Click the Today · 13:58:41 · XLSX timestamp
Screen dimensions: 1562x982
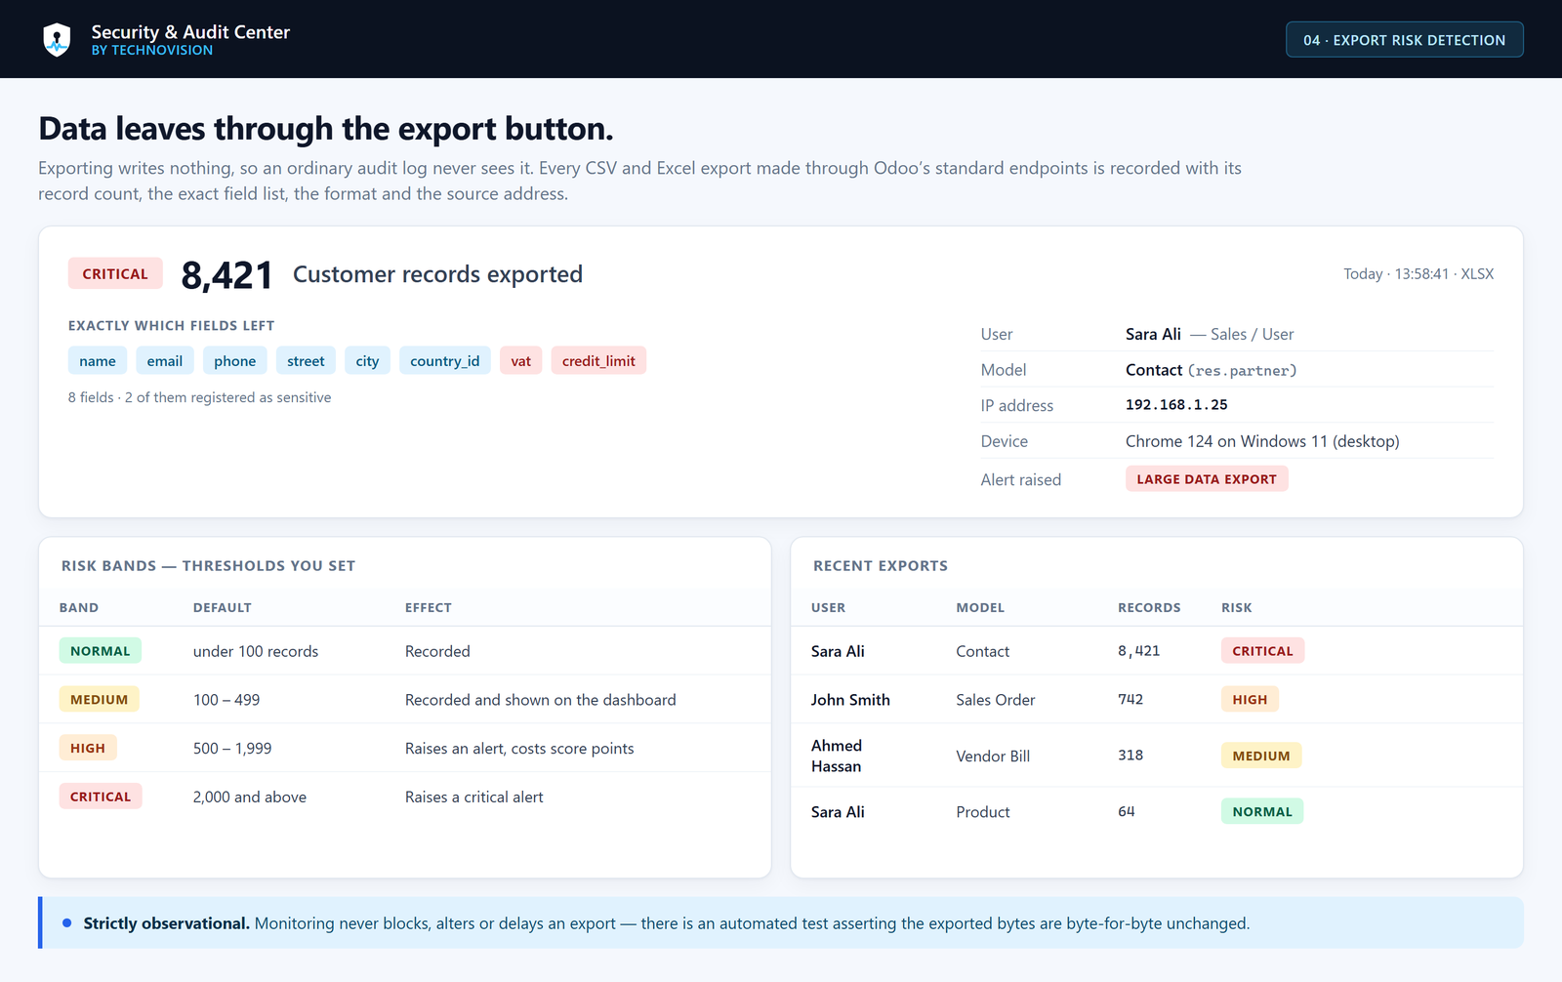pyautogui.click(x=1418, y=274)
